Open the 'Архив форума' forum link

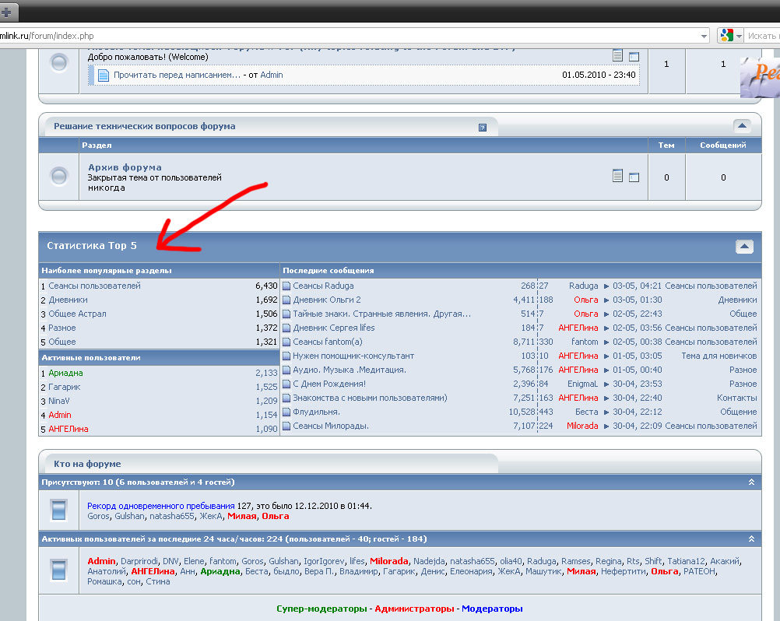(x=125, y=167)
